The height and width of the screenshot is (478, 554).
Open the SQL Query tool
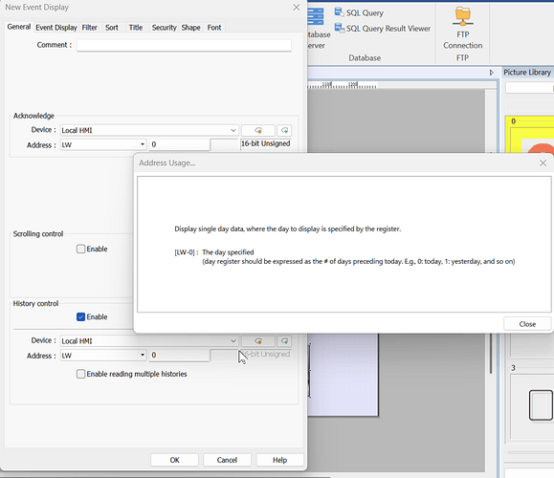click(x=359, y=12)
